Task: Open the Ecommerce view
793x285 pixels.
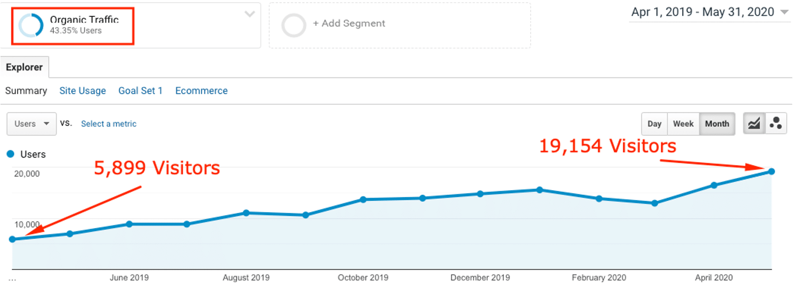Action: pos(201,91)
